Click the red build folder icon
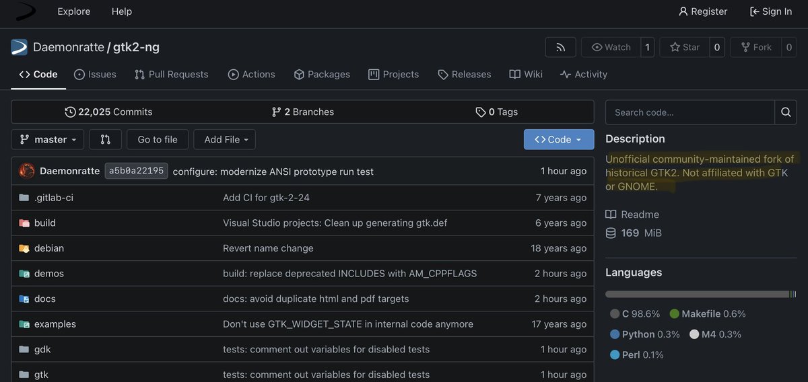This screenshot has width=808, height=382. [x=24, y=223]
